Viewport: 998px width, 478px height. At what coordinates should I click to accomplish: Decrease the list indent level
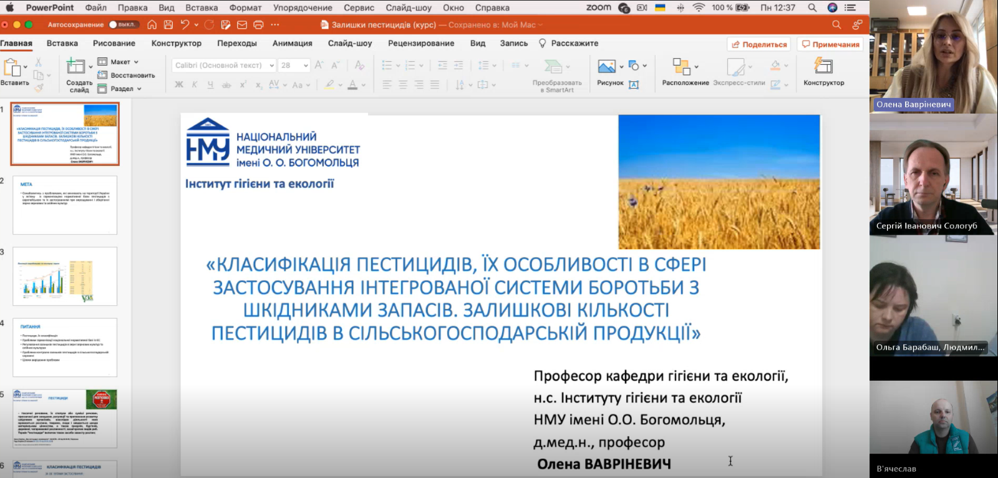tap(442, 65)
